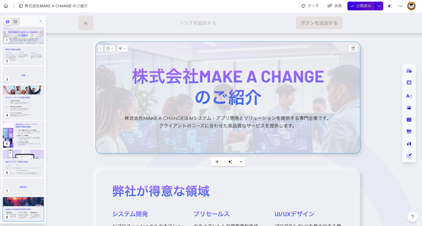Switch to list view in the slide panel
The width and height of the screenshot is (422, 226).
tap(15, 22)
